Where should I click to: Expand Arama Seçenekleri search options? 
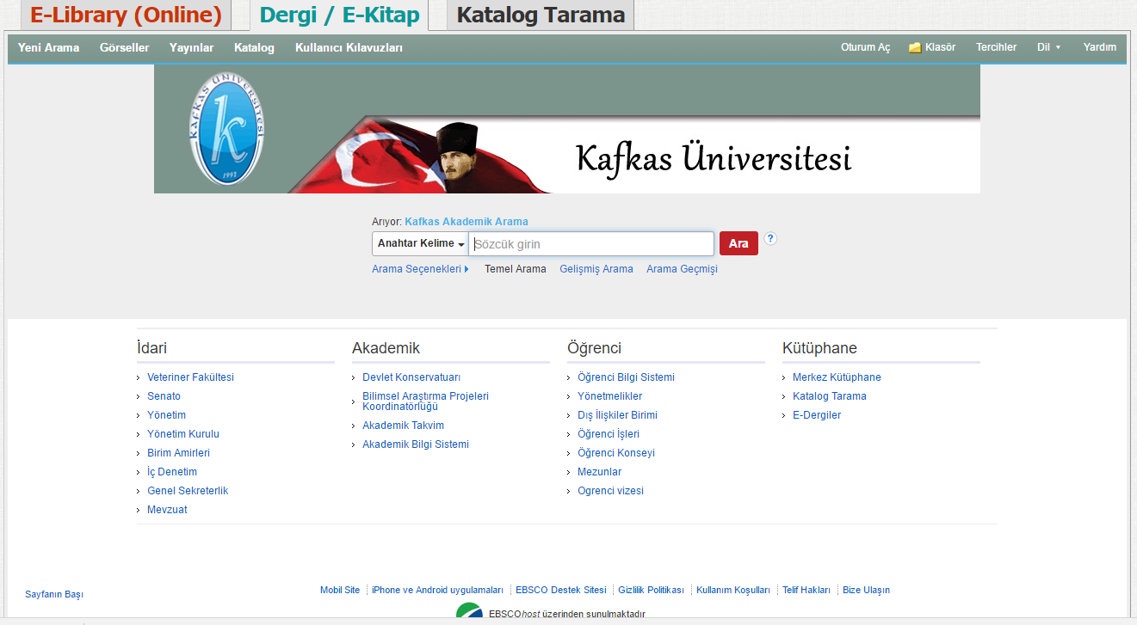coord(420,269)
